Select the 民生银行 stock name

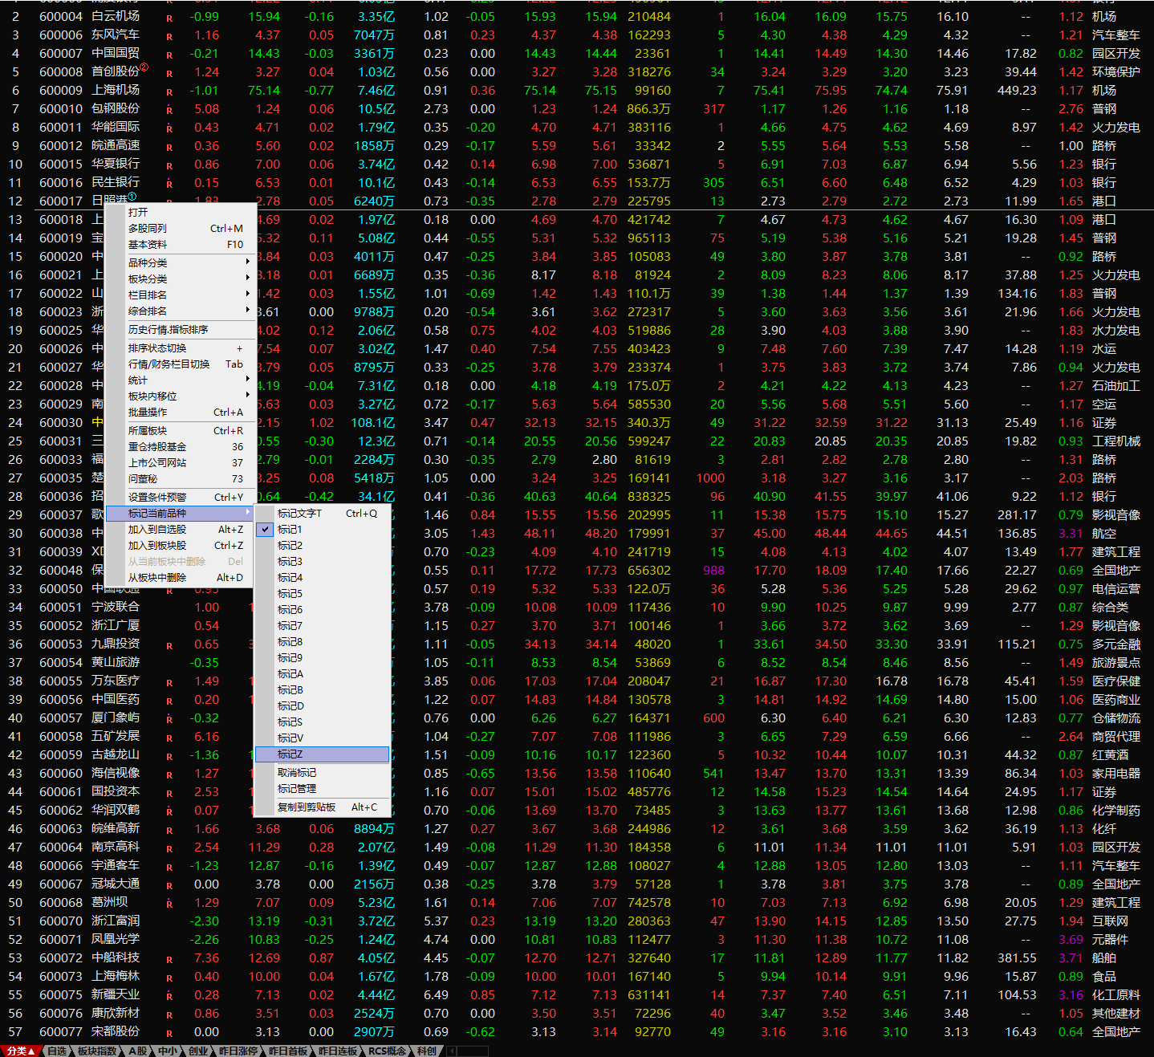(x=116, y=182)
